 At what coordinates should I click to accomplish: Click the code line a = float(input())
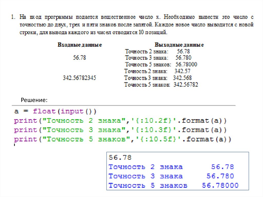pos(55,111)
